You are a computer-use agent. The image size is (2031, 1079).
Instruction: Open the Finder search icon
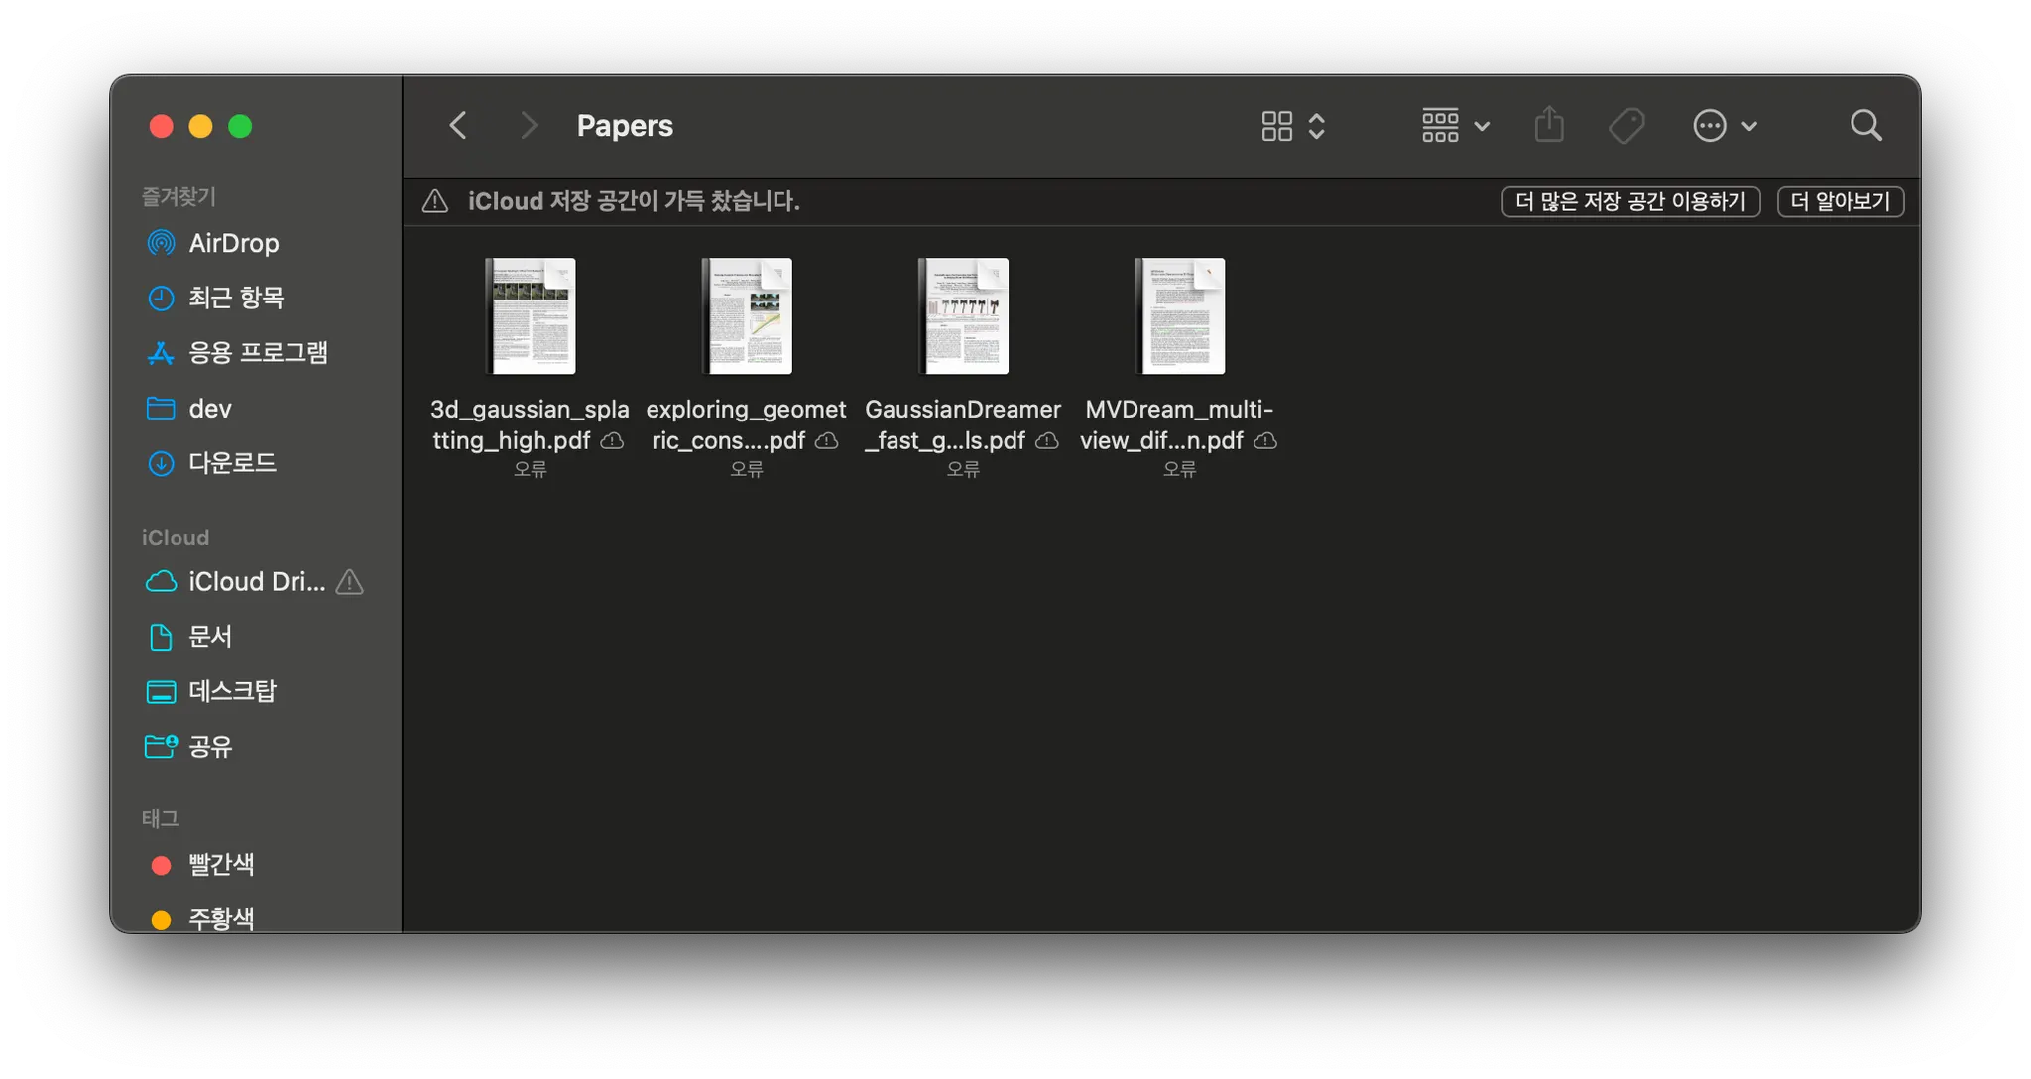click(x=1865, y=126)
